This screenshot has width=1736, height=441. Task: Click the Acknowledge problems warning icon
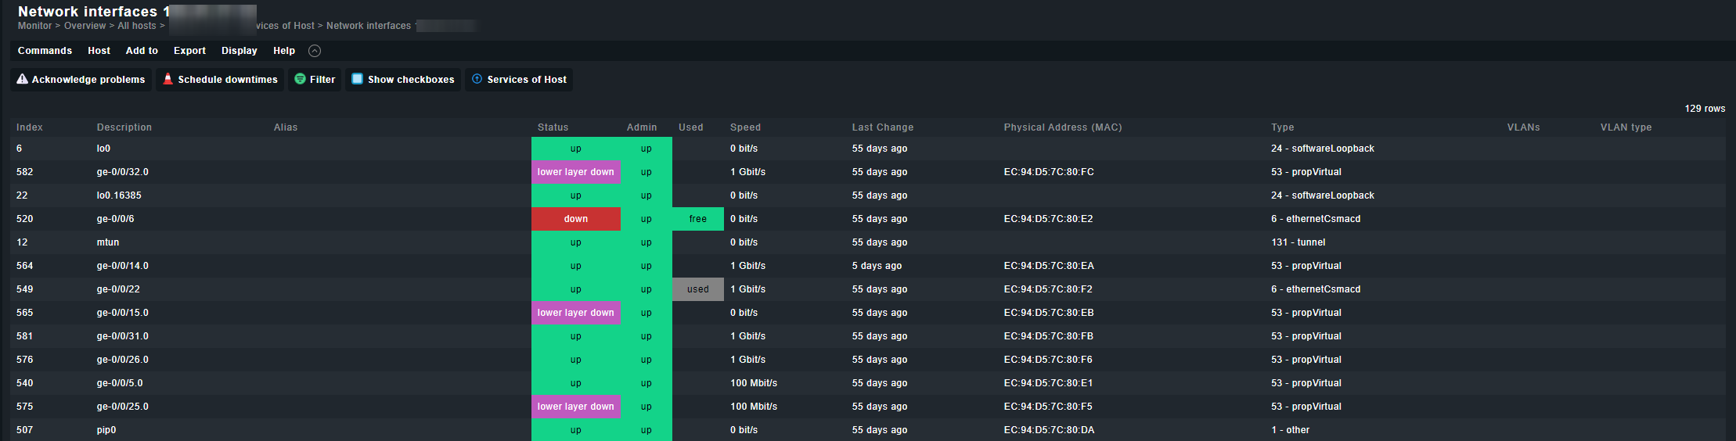(22, 79)
